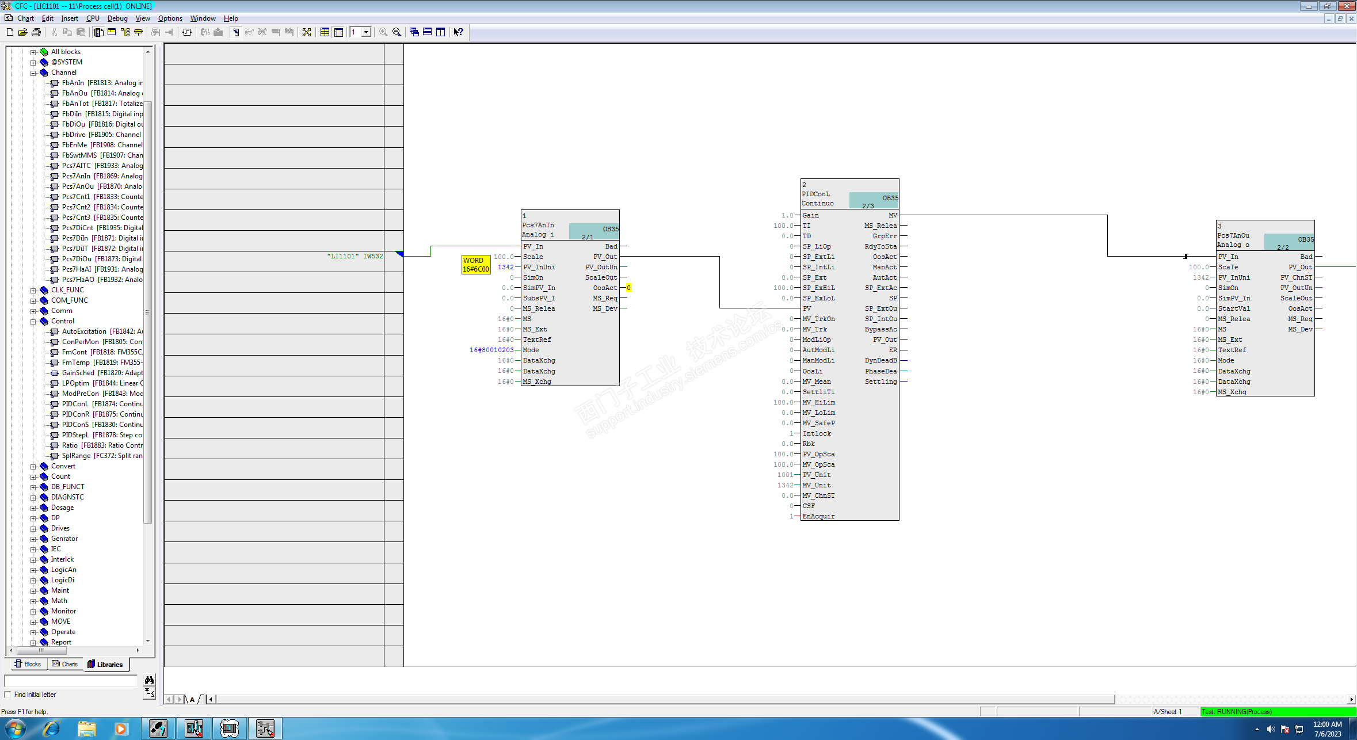Click the Fit to window icon

tap(307, 32)
